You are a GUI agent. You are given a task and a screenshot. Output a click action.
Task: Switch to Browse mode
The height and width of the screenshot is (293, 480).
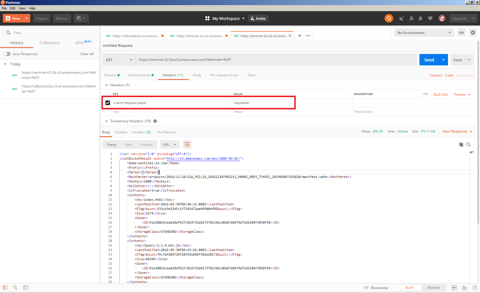(x=433, y=288)
